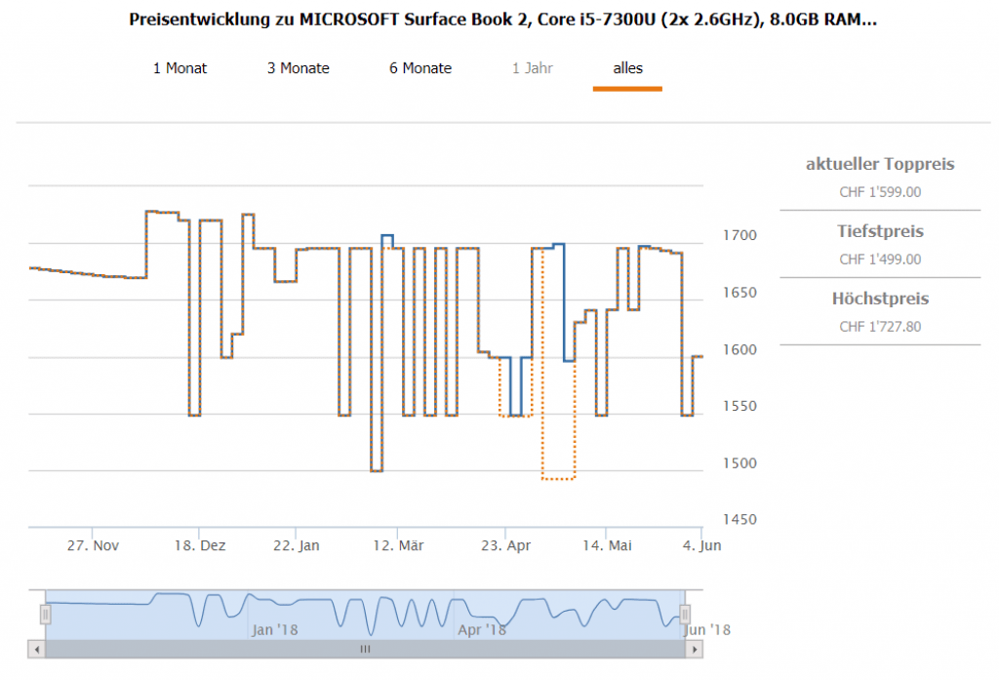The height and width of the screenshot is (680, 999).
Task: Click the 1450 y-axis label
Action: click(x=739, y=519)
